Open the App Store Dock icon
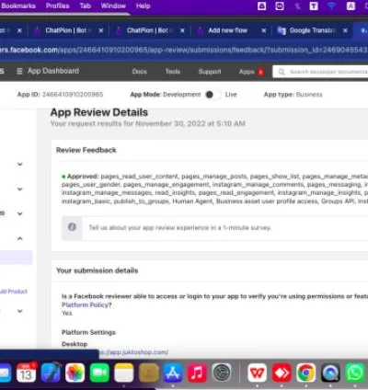368x390 pixels. click(173, 373)
